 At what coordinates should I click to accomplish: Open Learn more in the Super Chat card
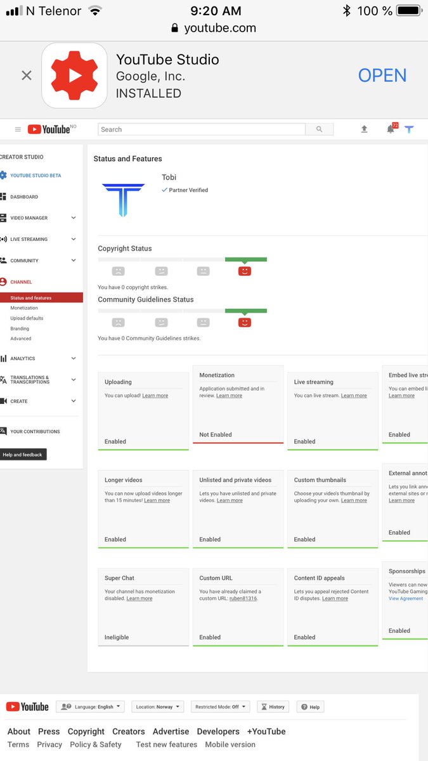(139, 599)
